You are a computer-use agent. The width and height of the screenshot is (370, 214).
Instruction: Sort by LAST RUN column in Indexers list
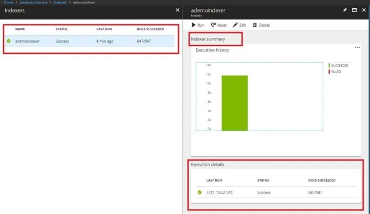pos(104,29)
